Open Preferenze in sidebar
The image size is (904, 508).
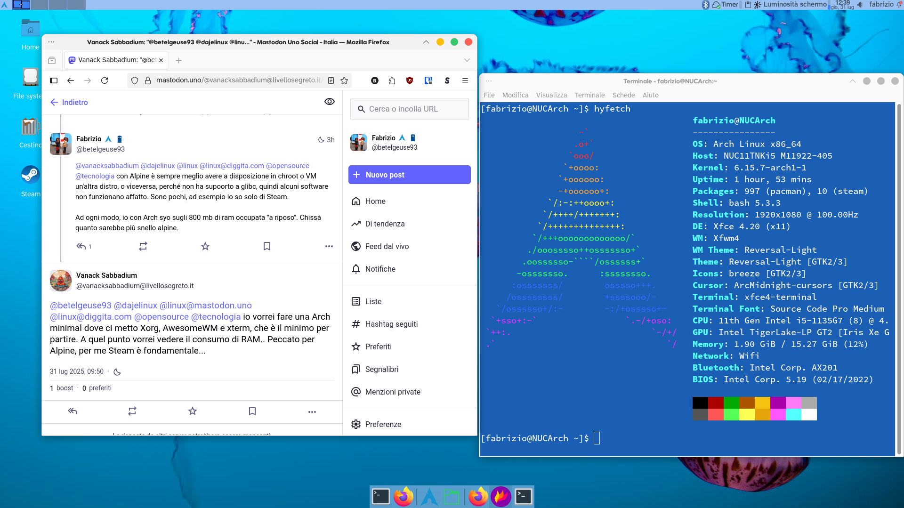coord(376,424)
